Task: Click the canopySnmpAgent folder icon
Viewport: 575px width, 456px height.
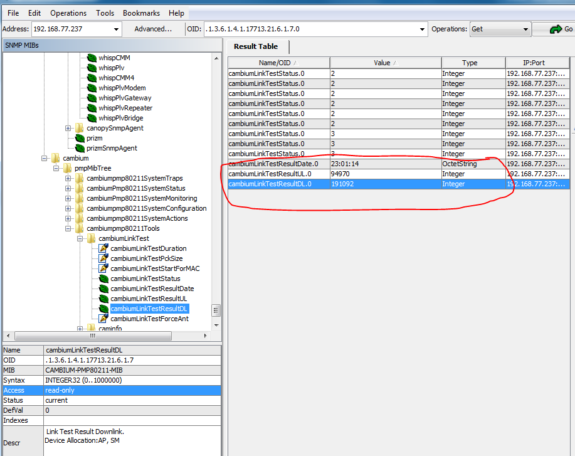Action: click(80, 128)
